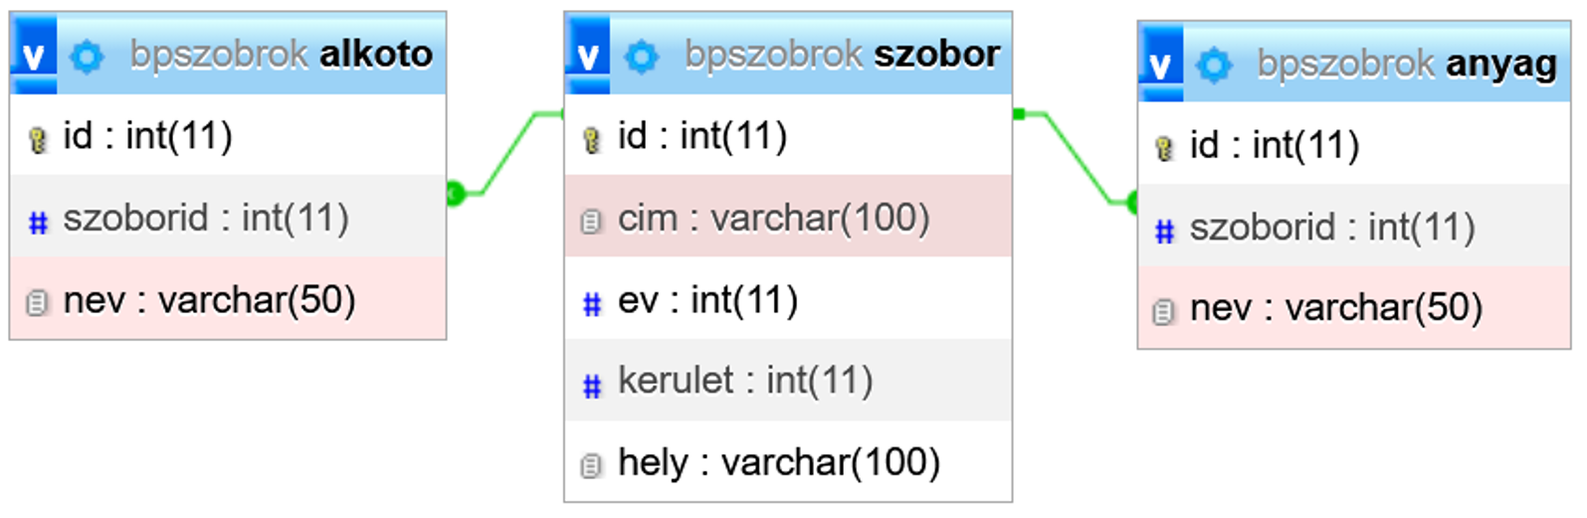This screenshot has height=518, width=1587.
Task: Click the text icon beside szobor hely
Action: pos(591,465)
